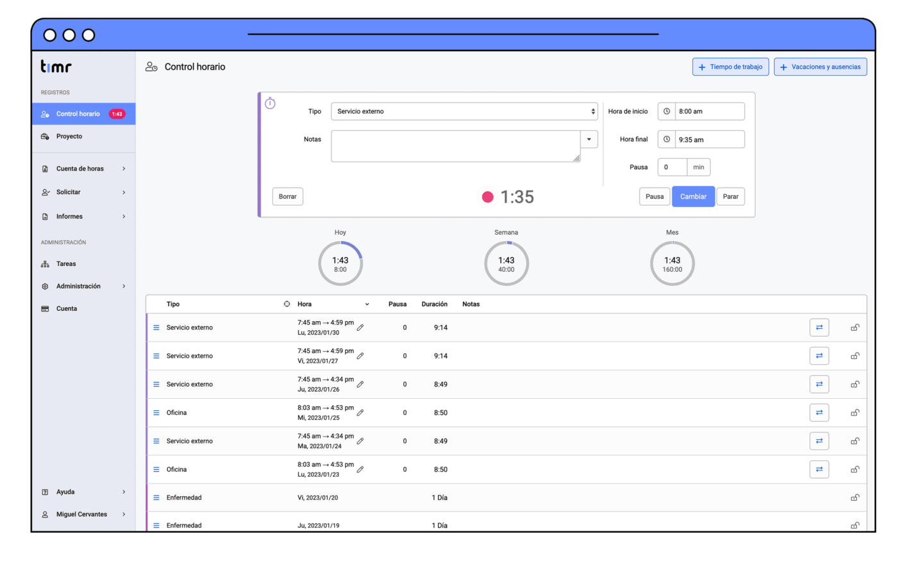Viewport: 898px width, 584px height.
Task: Click the Semana progress ring
Action: (507, 263)
